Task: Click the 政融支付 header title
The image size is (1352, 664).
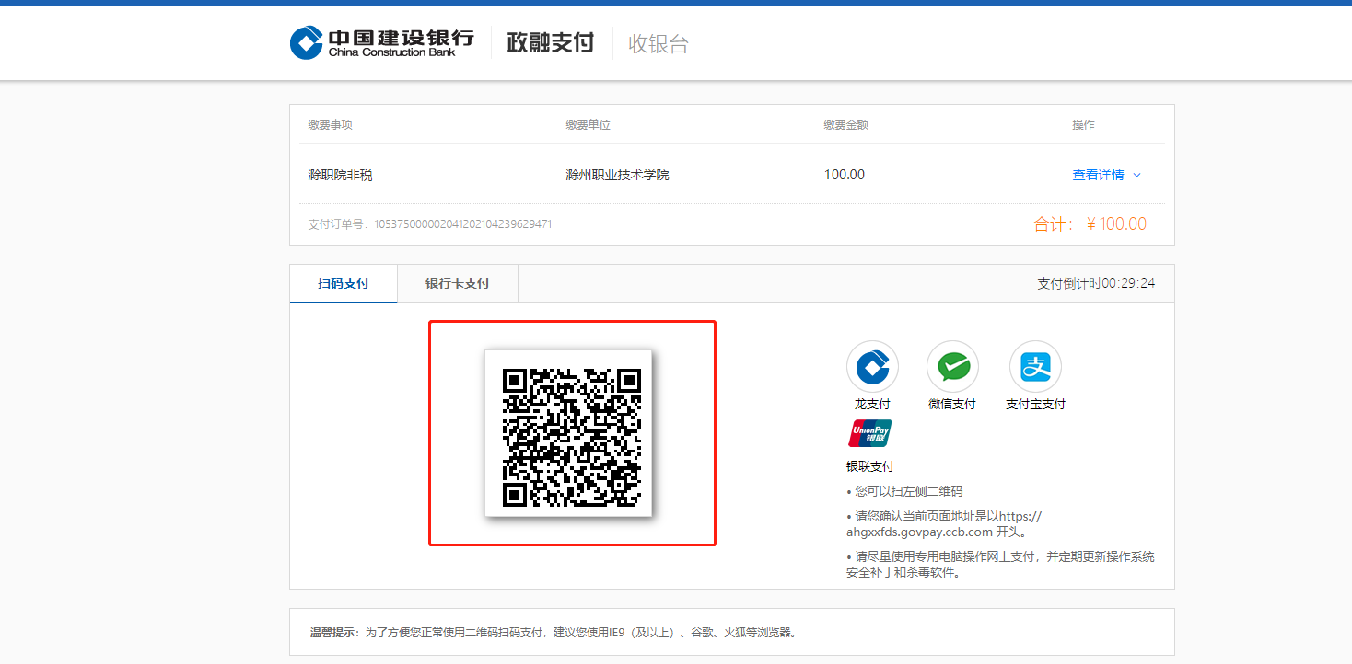Action: (x=550, y=42)
